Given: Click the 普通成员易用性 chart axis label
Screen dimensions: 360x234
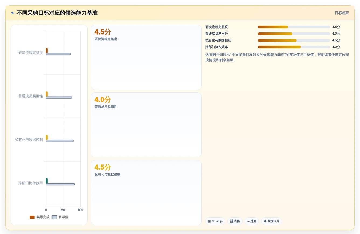Looking at the screenshot, I should point(30,96).
